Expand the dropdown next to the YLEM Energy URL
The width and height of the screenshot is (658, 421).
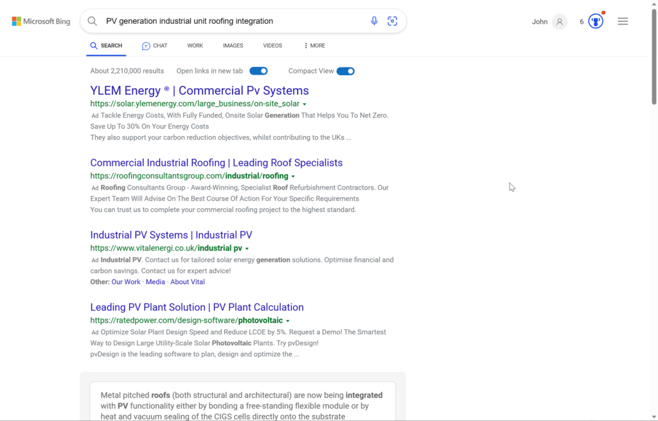pyautogui.click(x=305, y=103)
